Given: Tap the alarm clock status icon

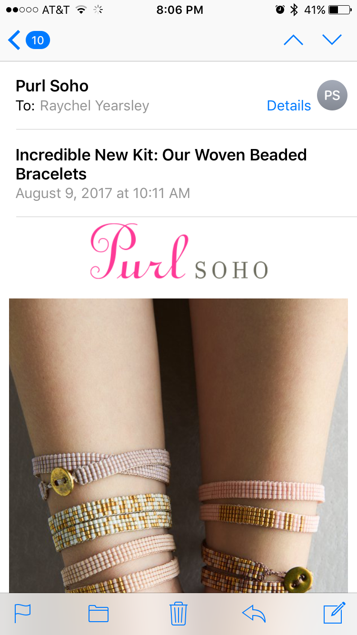Looking at the screenshot, I should 280,10.
